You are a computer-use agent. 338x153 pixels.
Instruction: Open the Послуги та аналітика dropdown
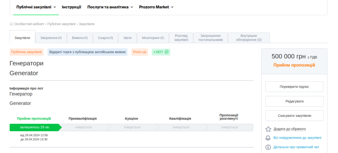click(x=110, y=7)
